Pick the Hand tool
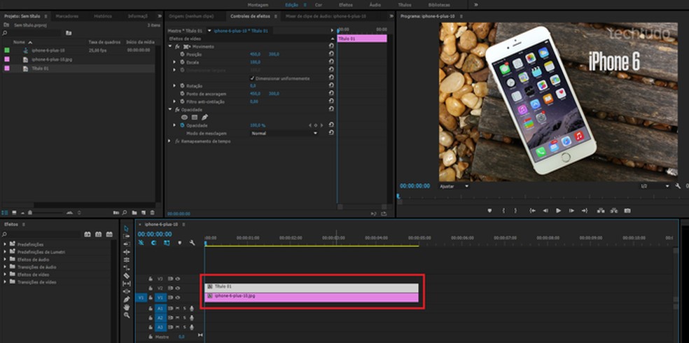This screenshot has width=689, height=343. [x=127, y=307]
